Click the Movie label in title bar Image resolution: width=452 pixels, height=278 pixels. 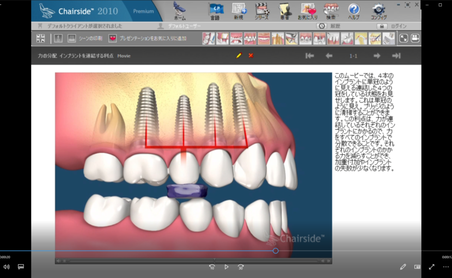(x=124, y=56)
